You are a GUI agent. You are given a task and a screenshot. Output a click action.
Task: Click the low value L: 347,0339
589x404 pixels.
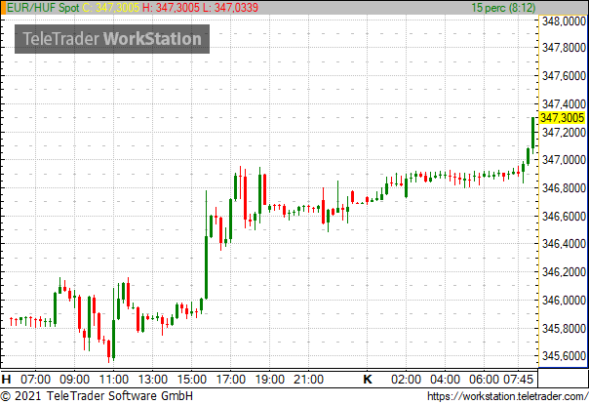[230, 8]
